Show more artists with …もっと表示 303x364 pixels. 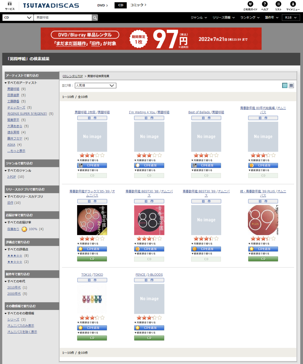[16, 151]
